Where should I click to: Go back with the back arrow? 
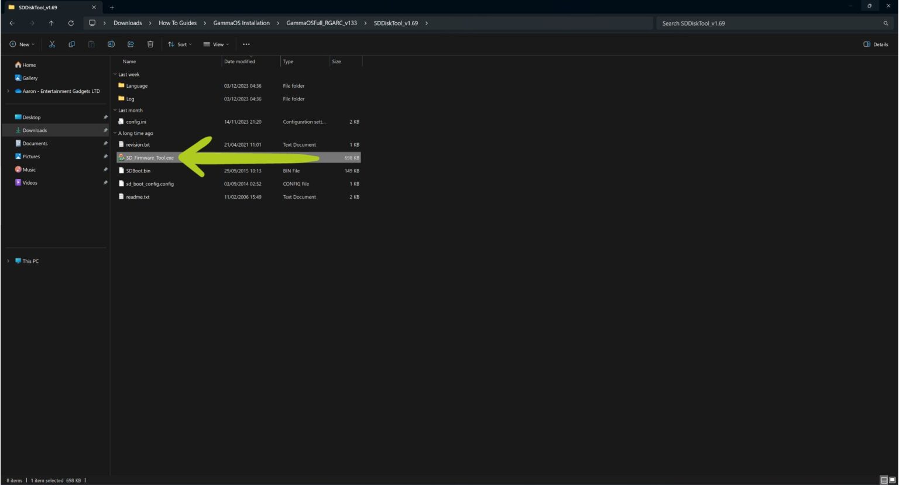tap(12, 23)
